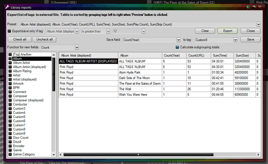268x164 pixels.
Task: Open the 'to tag' Custom9 dropdown
Action: [x=235, y=40]
